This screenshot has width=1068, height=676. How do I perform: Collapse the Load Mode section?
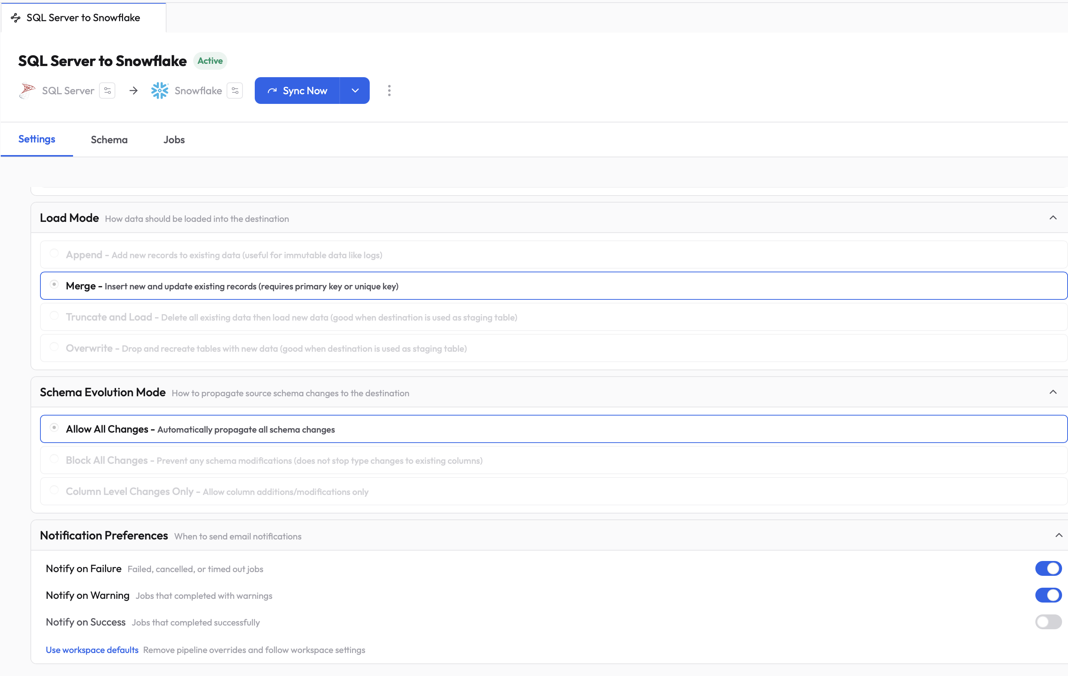click(1054, 217)
